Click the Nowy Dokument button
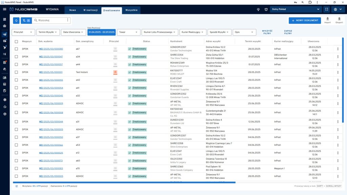347x195 pixels. pyautogui.click(x=305, y=21)
